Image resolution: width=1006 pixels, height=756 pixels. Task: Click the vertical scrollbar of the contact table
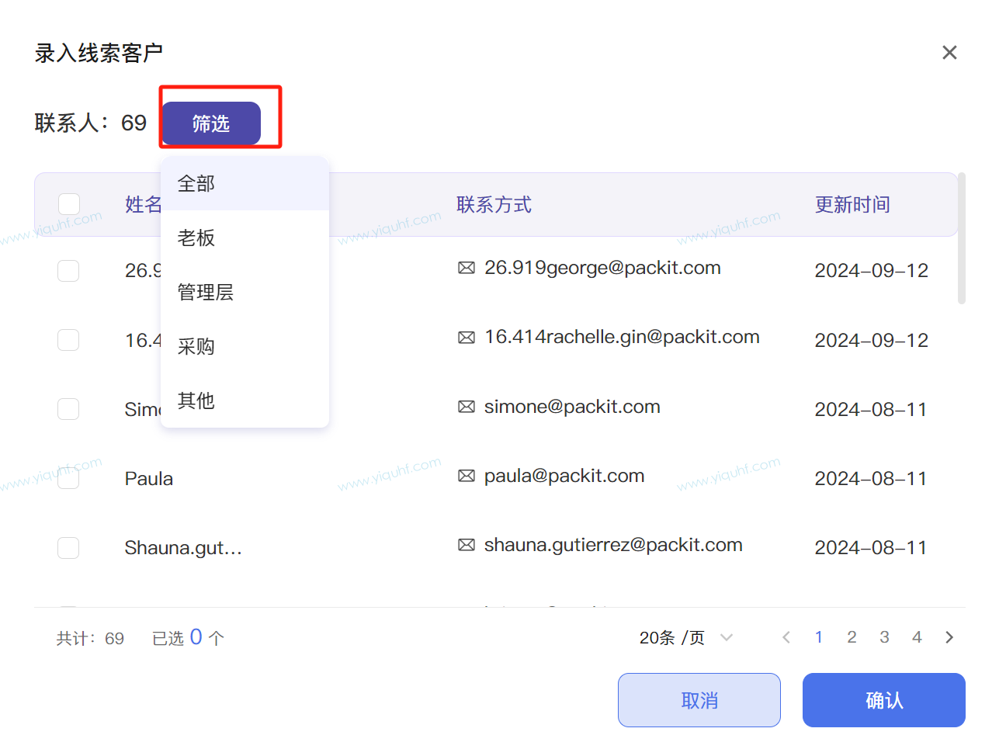[962, 238]
